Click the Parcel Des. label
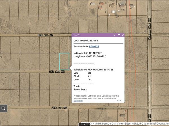Image resolution: width=169 pixels, height=126 pixels. [x=80, y=90]
